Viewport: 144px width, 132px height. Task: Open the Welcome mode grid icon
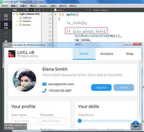click(6, 16)
